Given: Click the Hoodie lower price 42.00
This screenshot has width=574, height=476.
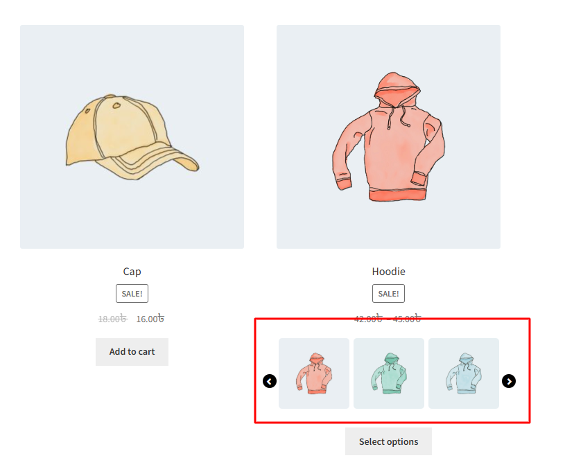Looking at the screenshot, I should pyautogui.click(x=365, y=319).
